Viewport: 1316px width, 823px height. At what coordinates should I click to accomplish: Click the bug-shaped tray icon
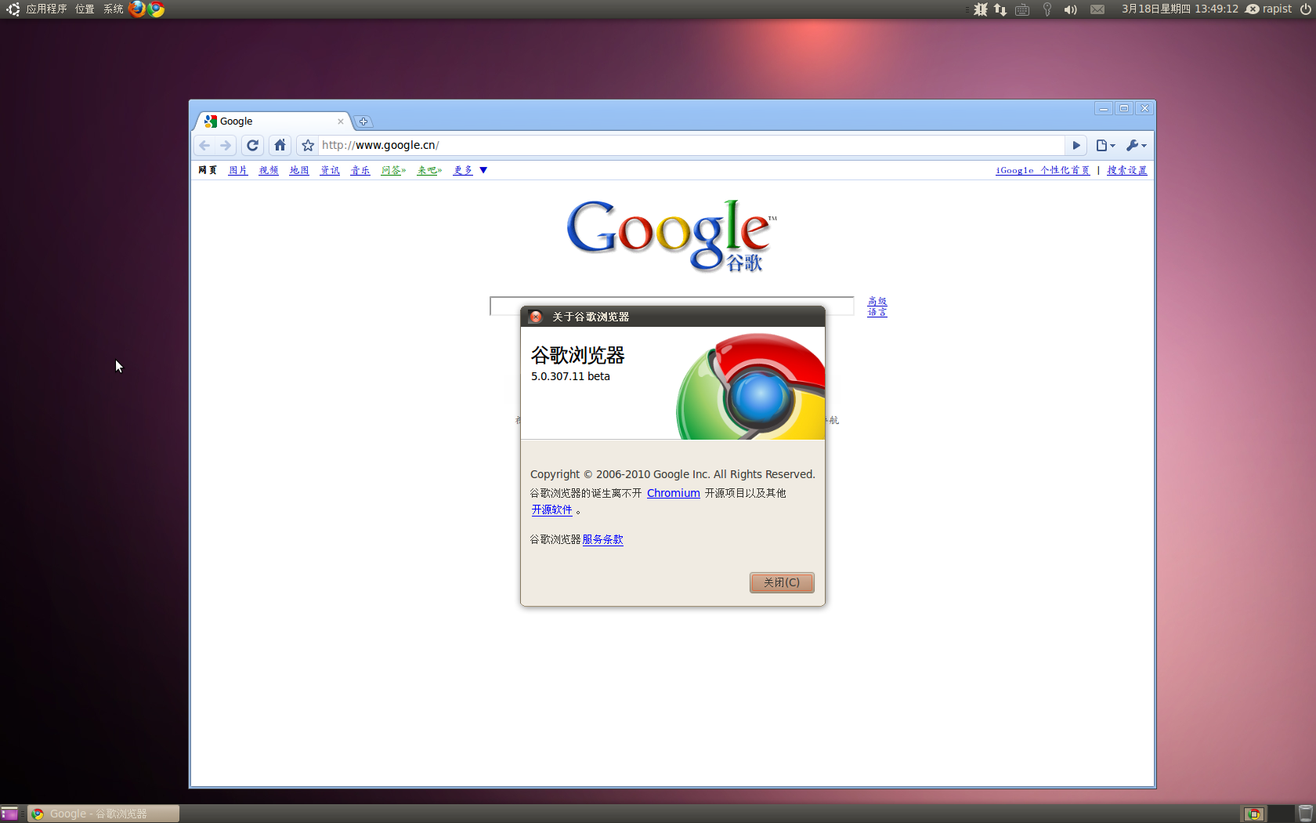coord(980,9)
